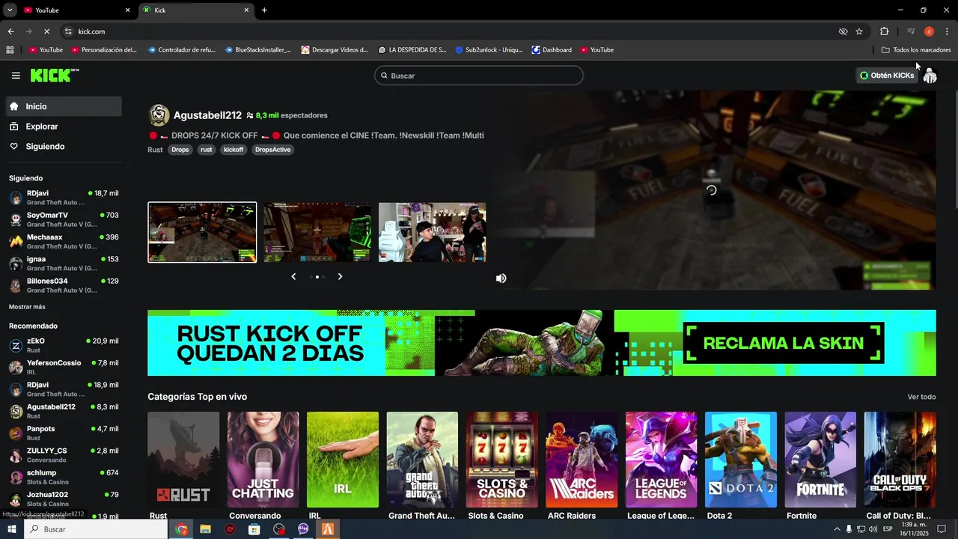Open the Kick user profile avatar menu

point(930,76)
